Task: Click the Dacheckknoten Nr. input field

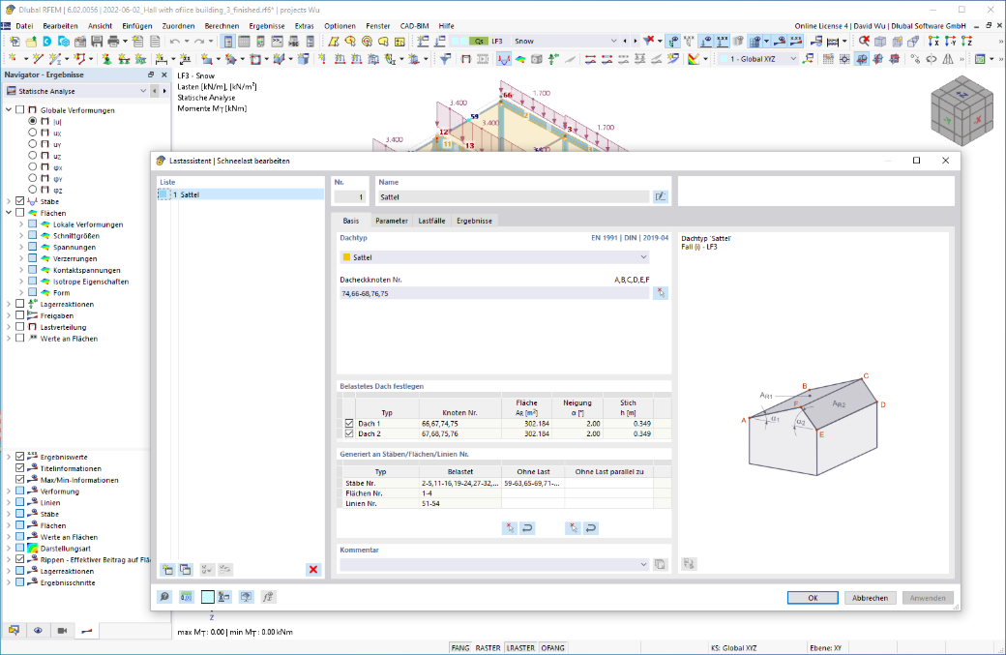Action: (x=494, y=293)
